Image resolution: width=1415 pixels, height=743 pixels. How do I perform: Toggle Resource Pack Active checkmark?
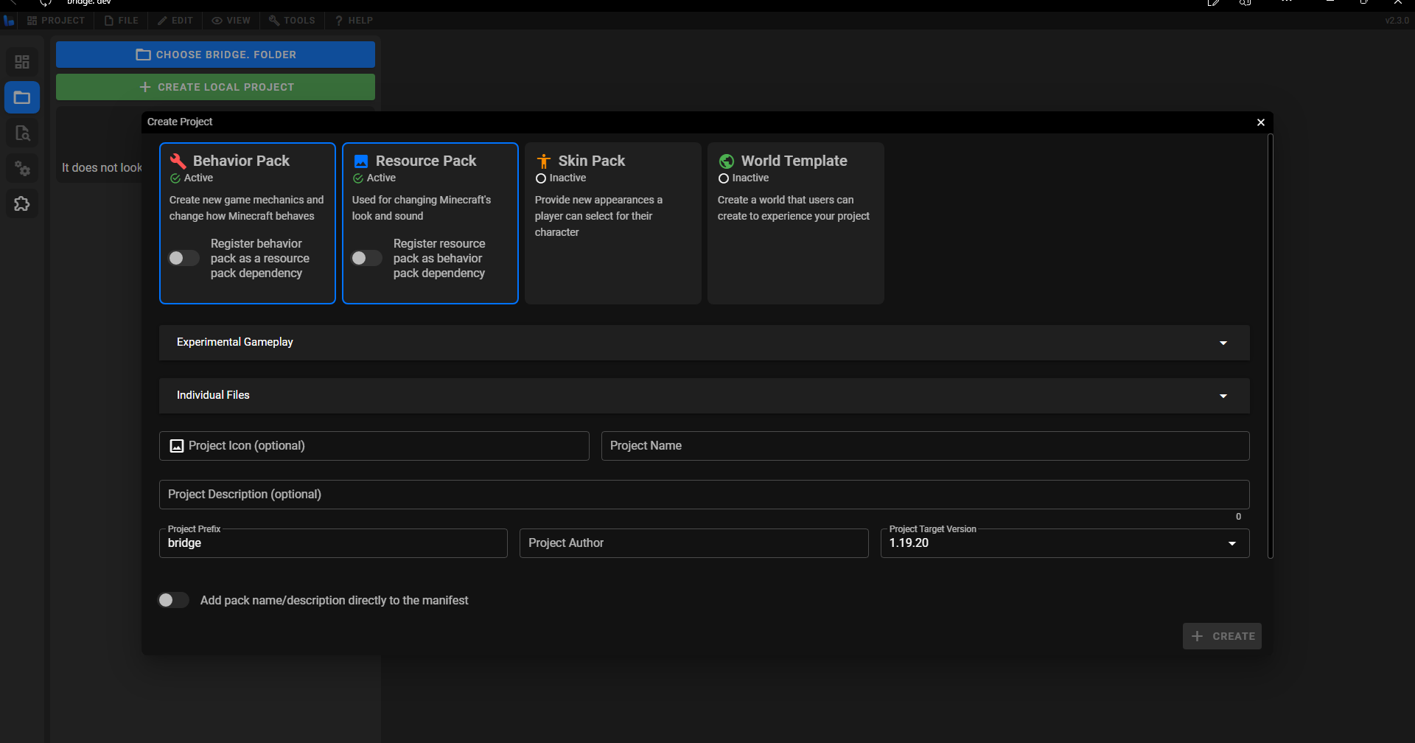(x=358, y=178)
